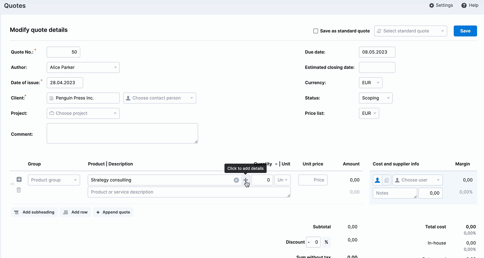Open the Status dropdown showing Scoping
Viewport: 484px width, 258px height.
click(376, 98)
